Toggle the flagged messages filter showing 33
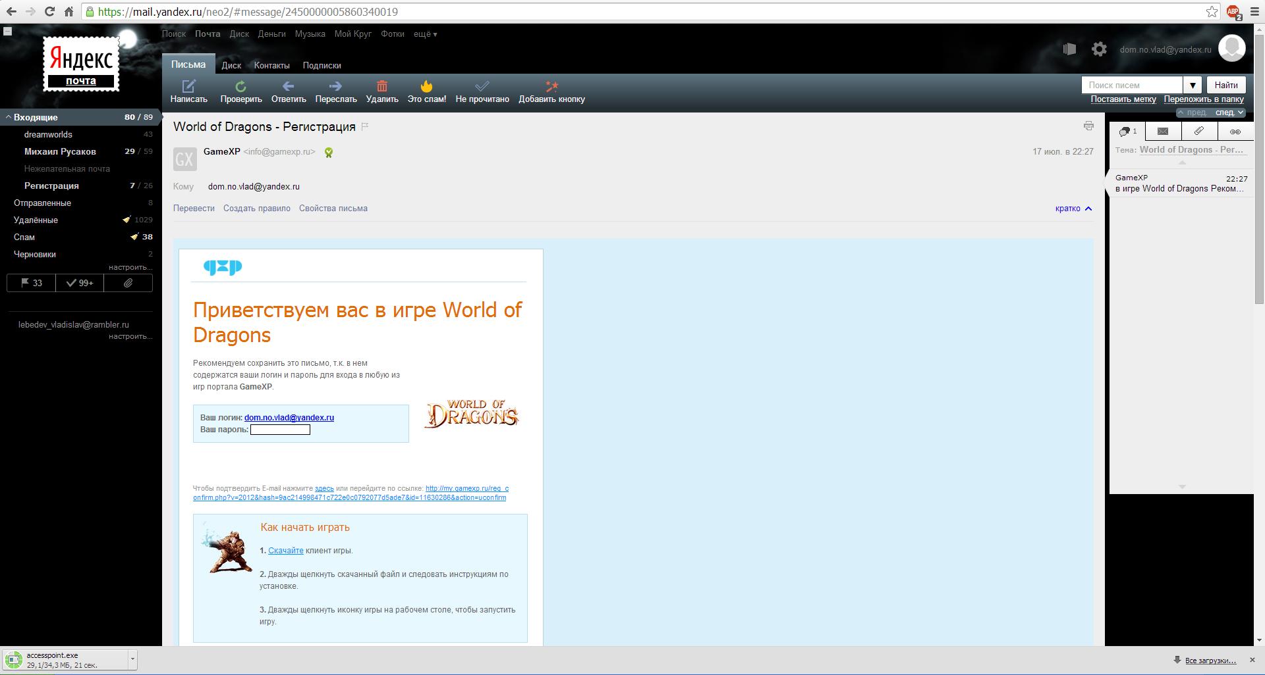Screen dimensions: 1265x675 click(x=31, y=283)
